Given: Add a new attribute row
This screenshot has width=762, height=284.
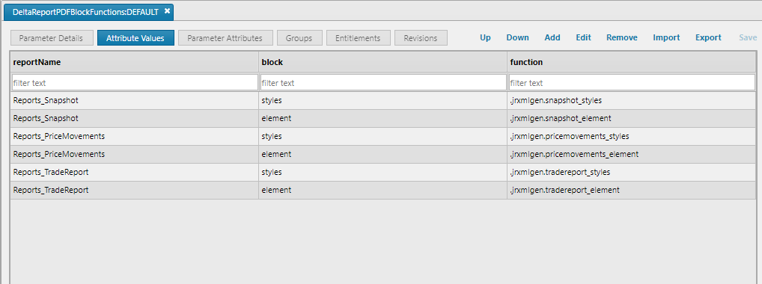Looking at the screenshot, I should pos(552,37).
